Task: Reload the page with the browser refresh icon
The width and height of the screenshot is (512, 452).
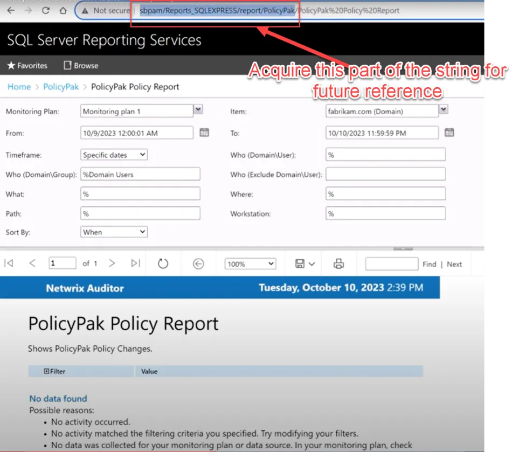Action: [46, 10]
